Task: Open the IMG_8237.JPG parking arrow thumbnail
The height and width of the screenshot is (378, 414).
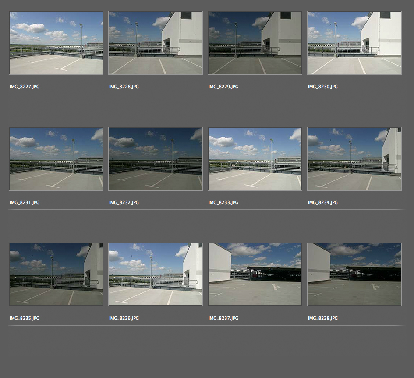Action: pos(255,274)
